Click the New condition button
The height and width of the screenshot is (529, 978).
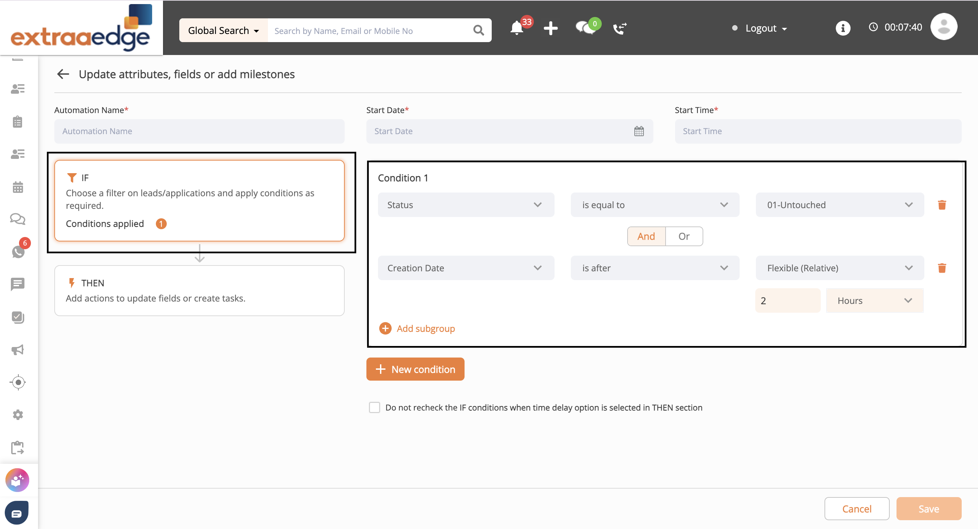[x=415, y=369]
